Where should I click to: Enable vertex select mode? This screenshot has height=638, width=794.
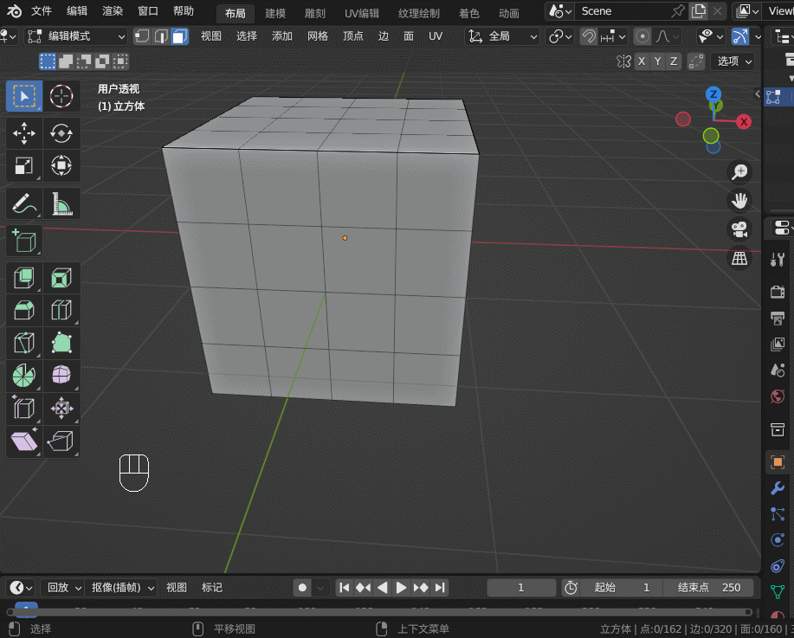[142, 36]
